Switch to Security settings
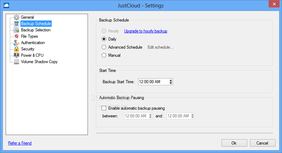This screenshot has width=282, height=153. pos(28,49)
